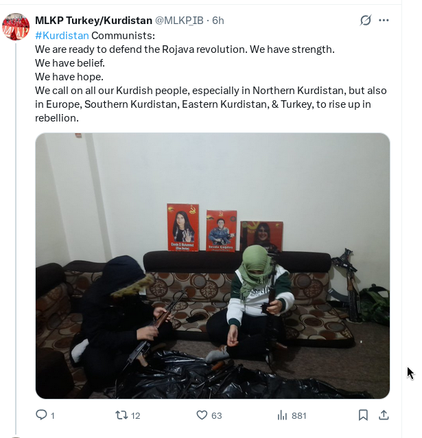Click the like count 63

tap(216, 415)
